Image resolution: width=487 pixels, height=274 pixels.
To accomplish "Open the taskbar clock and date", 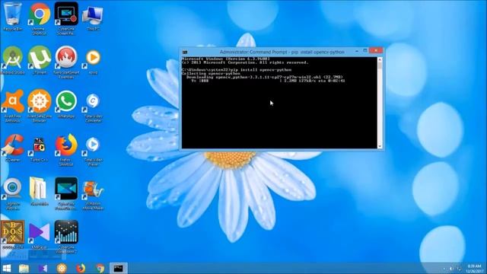I will (x=474, y=269).
